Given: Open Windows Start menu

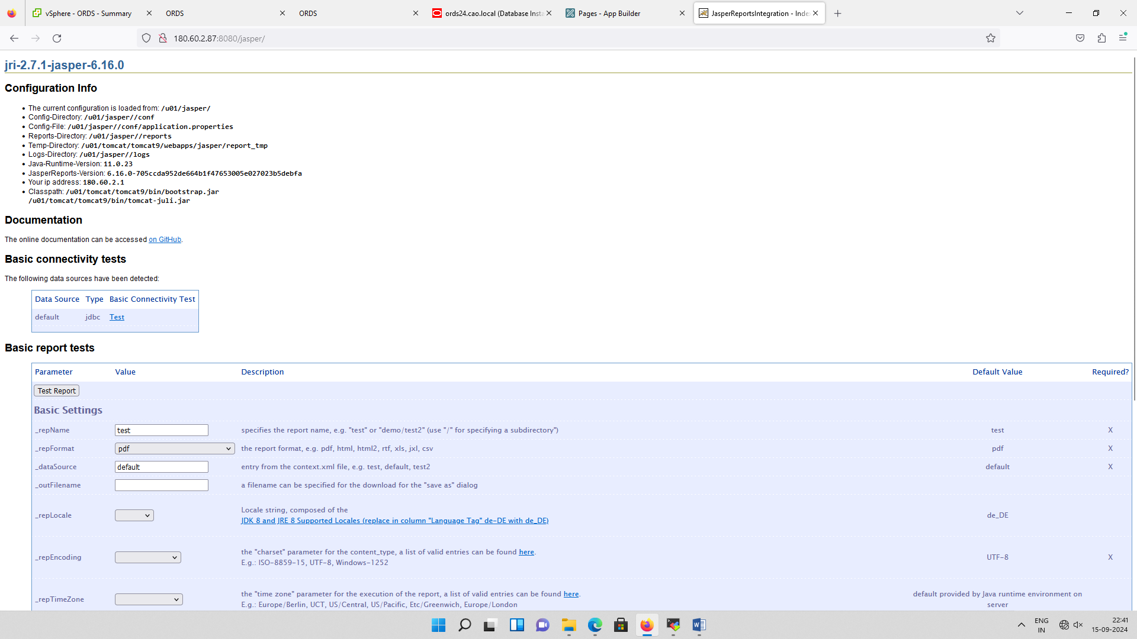Looking at the screenshot, I should pyautogui.click(x=438, y=625).
